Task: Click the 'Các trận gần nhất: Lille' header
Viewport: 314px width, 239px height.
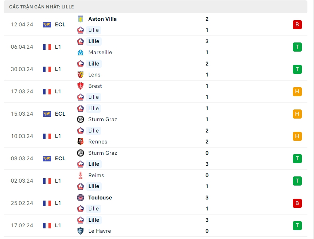Action: [x=41, y=7]
